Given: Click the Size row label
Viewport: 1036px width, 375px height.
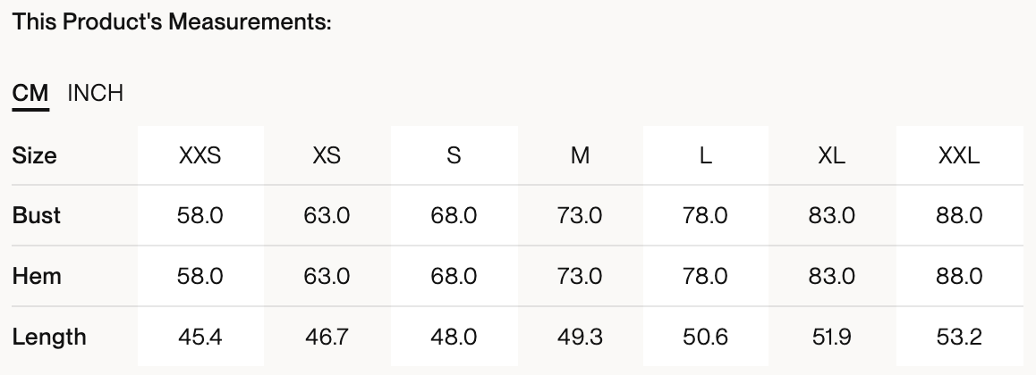Looking at the screenshot, I should click(35, 155).
